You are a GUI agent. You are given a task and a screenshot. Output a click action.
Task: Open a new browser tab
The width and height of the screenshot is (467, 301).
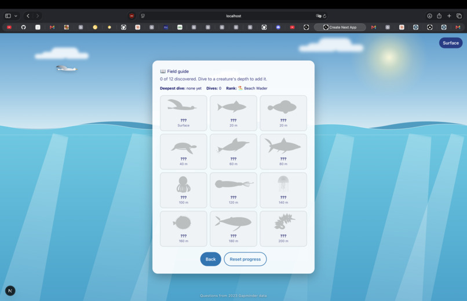point(449,16)
